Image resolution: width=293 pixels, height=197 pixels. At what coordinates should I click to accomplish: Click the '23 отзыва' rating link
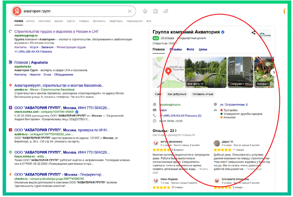click(x=167, y=38)
